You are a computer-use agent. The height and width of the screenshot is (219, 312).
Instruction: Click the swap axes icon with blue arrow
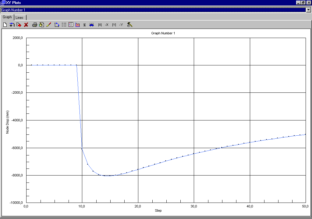coord(57,25)
